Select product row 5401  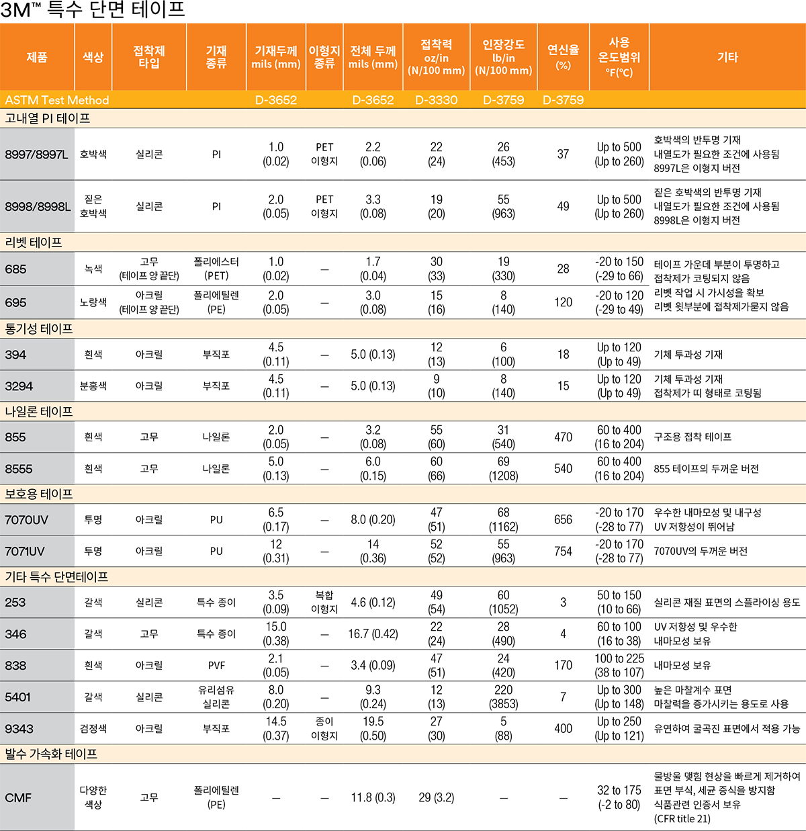tap(18, 697)
